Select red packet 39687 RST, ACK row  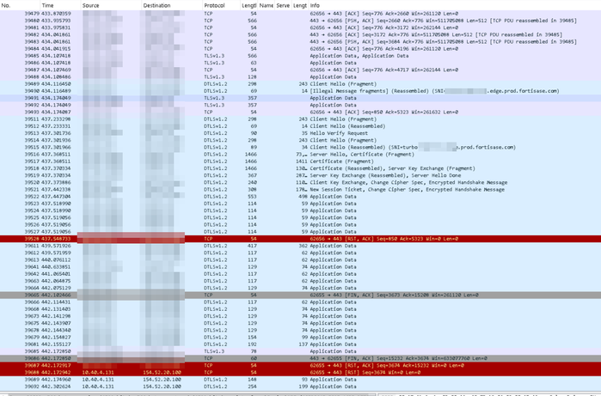[301, 365]
